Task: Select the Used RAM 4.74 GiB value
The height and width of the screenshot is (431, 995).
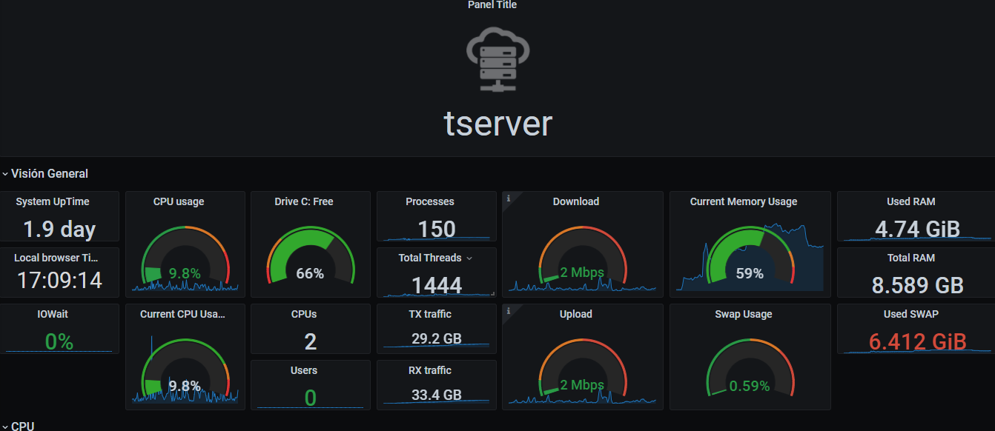Action: point(917,229)
